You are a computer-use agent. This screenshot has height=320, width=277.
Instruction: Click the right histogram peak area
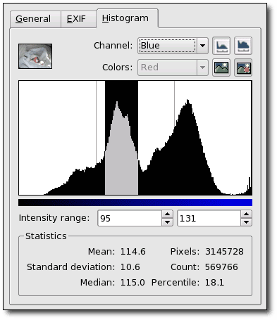point(188,153)
